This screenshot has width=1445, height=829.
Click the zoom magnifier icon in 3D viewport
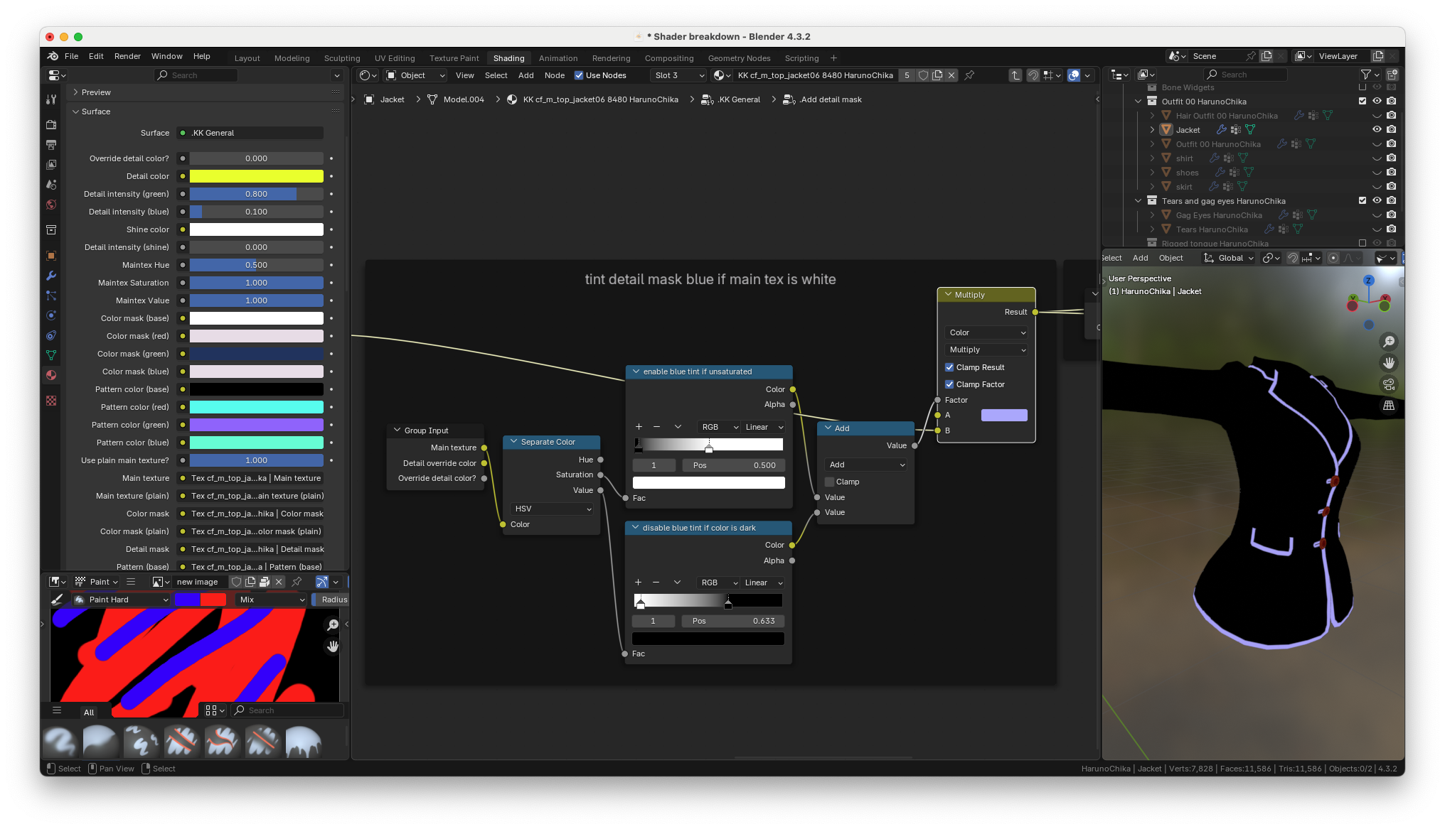tap(1388, 342)
